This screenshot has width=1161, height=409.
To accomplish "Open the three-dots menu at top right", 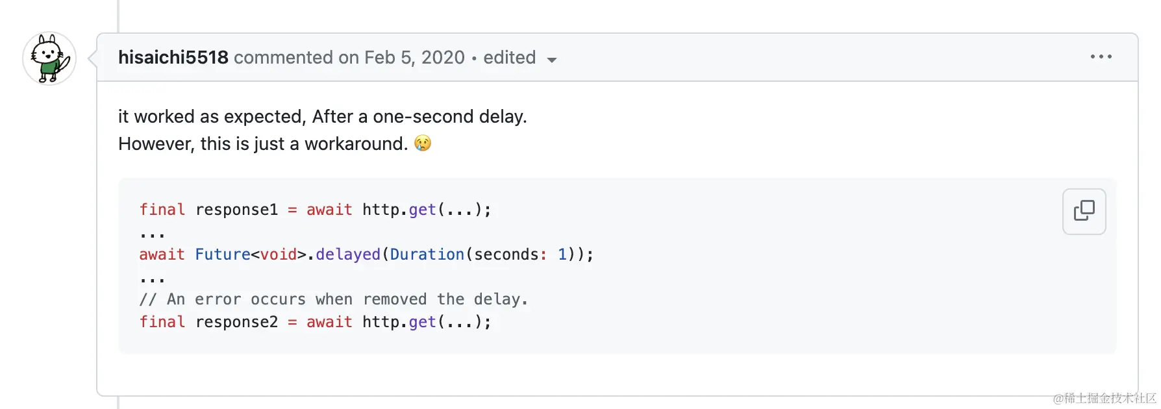I will pyautogui.click(x=1100, y=57).
